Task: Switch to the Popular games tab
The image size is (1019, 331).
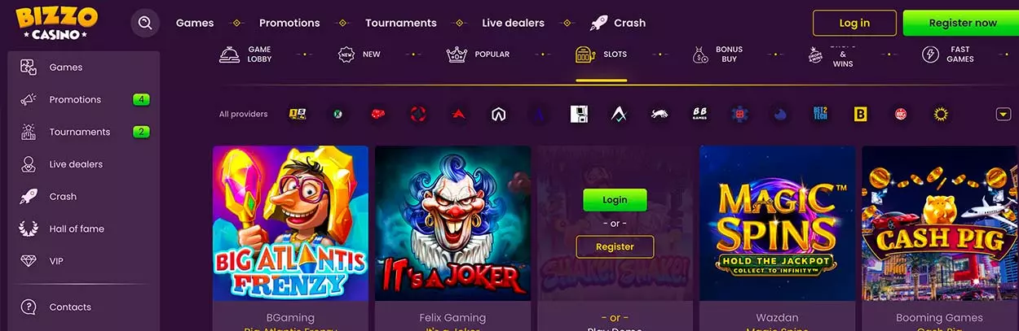Action: coord(479,54)
